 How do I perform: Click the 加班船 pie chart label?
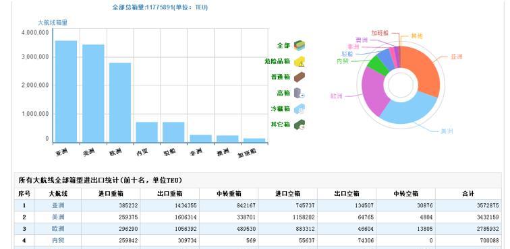tap(380, 32)
